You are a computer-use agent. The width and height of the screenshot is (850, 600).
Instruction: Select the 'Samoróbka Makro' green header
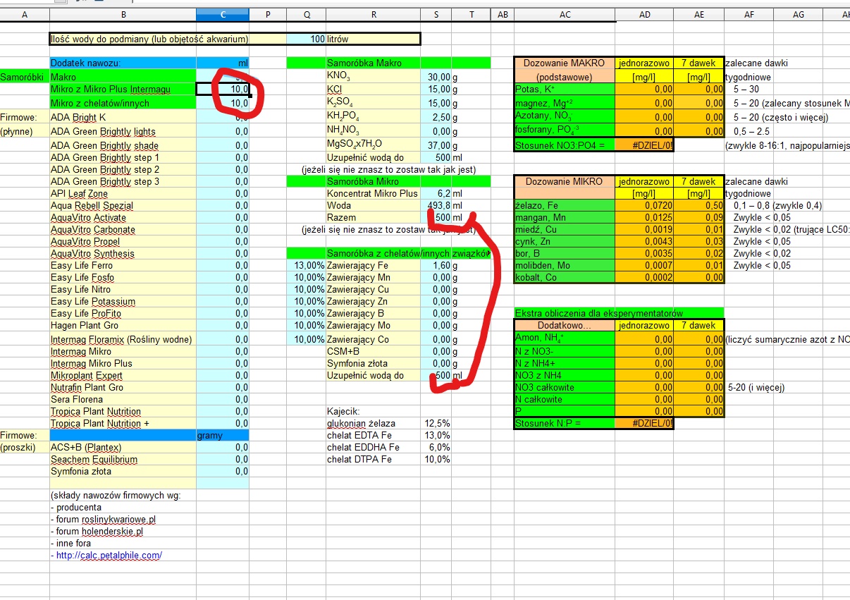pyautogui.click(x=373, y=63)
